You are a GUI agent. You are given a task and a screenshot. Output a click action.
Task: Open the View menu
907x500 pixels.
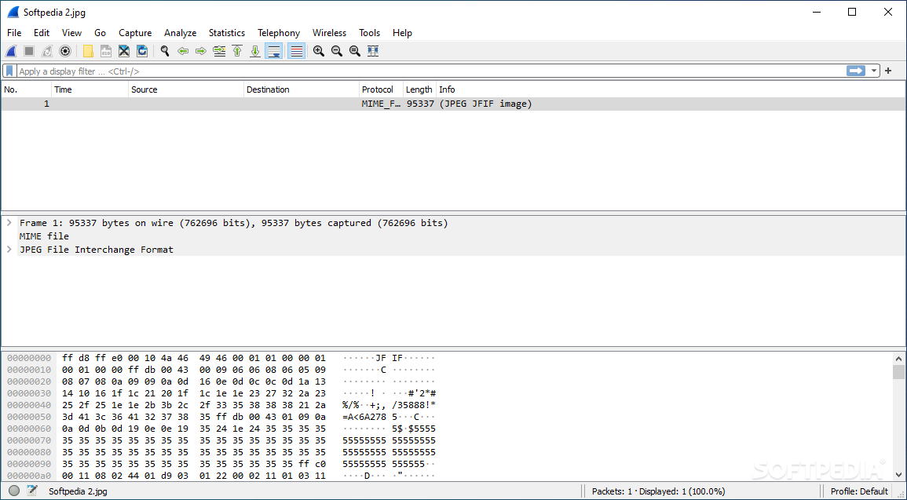point(71,33)
